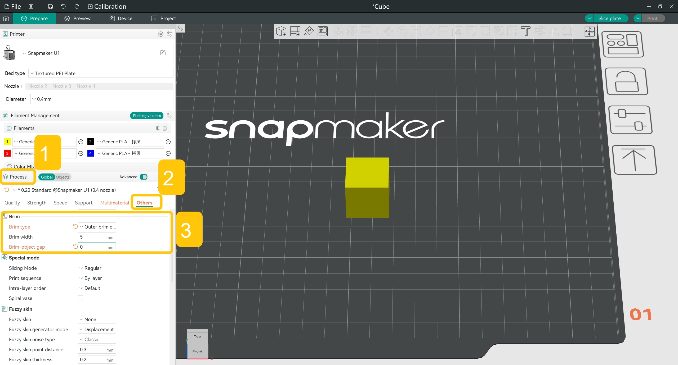Click the plate upward-arrow icon
Screen dimensions: 678x365
coord(635,160)
